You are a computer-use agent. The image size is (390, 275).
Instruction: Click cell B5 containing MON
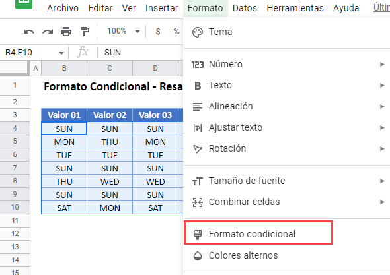point(64,142)
